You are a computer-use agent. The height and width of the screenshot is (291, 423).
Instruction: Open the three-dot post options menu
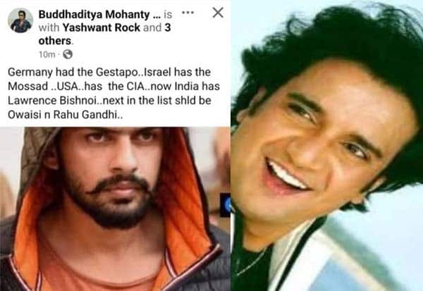click(188, 13)
